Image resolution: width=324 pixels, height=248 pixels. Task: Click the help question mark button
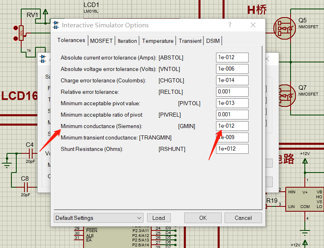click(x=229, y=25)
